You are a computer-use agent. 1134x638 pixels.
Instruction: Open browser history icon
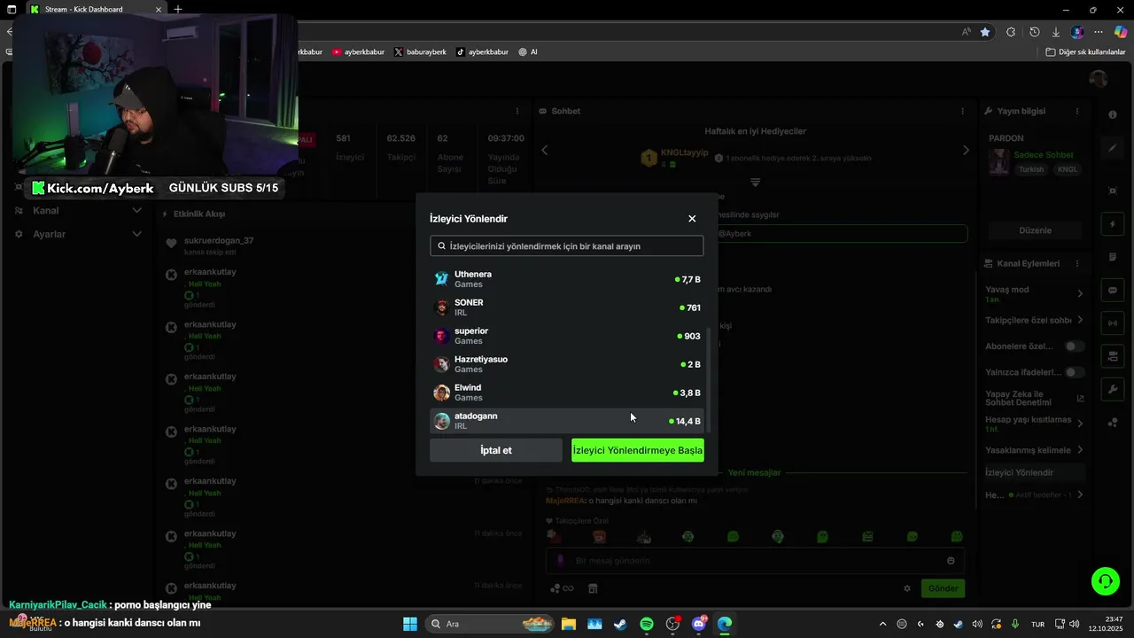coord(1034,32)
